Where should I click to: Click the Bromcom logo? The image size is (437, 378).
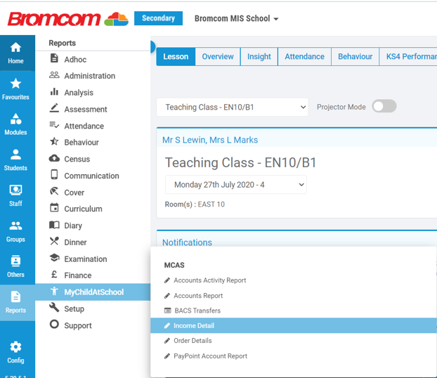coord(68,19)
